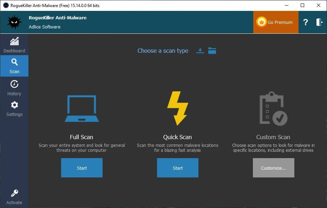Click the yellow lightning Quick Scan icon
The width and height of the screenshot is (327, 208).
178,108
